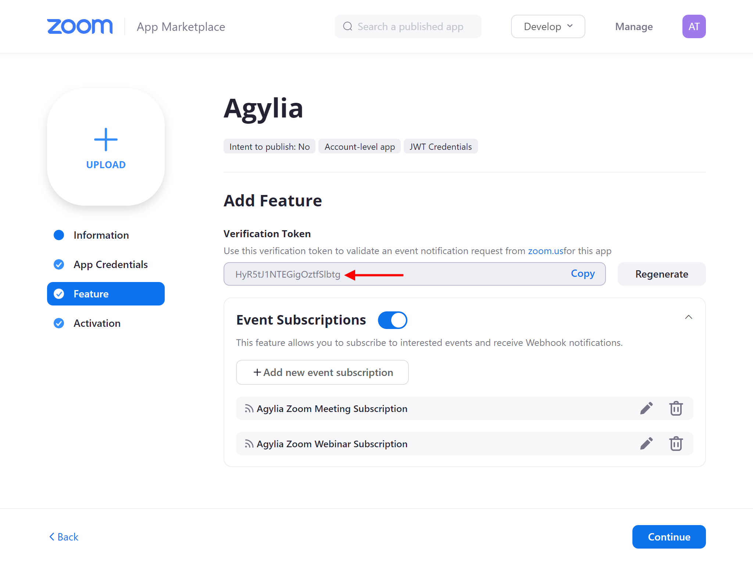753x564 pixels.
Task: Open the zoom.us link
Action: [x=546, y=251]
